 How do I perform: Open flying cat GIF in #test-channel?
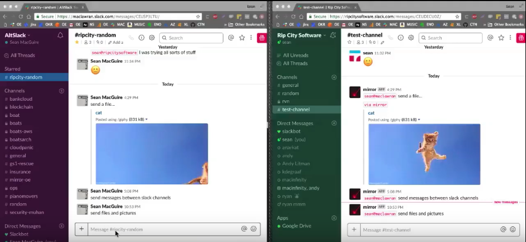click(x=425, y=154)
